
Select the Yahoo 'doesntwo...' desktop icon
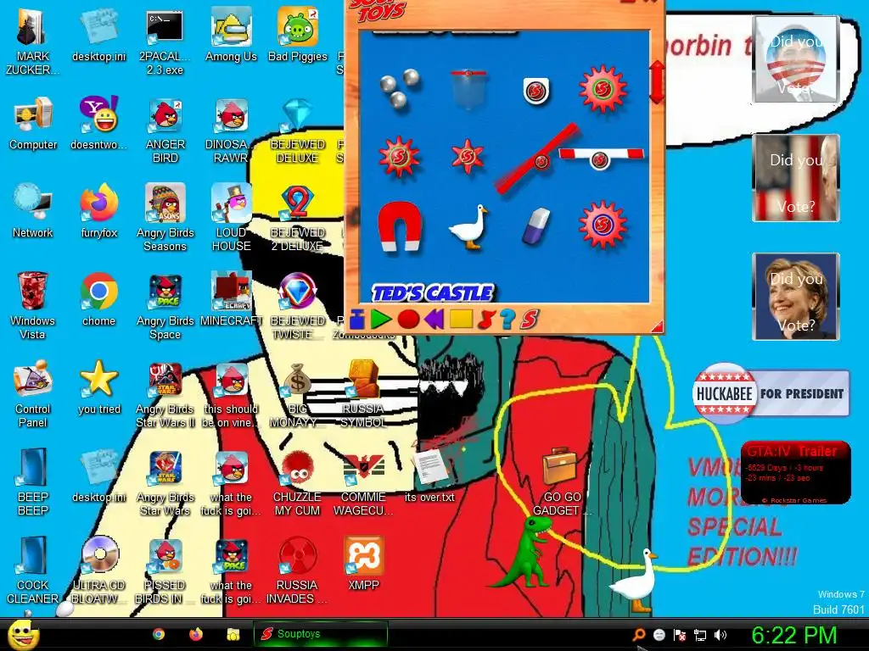98,124
